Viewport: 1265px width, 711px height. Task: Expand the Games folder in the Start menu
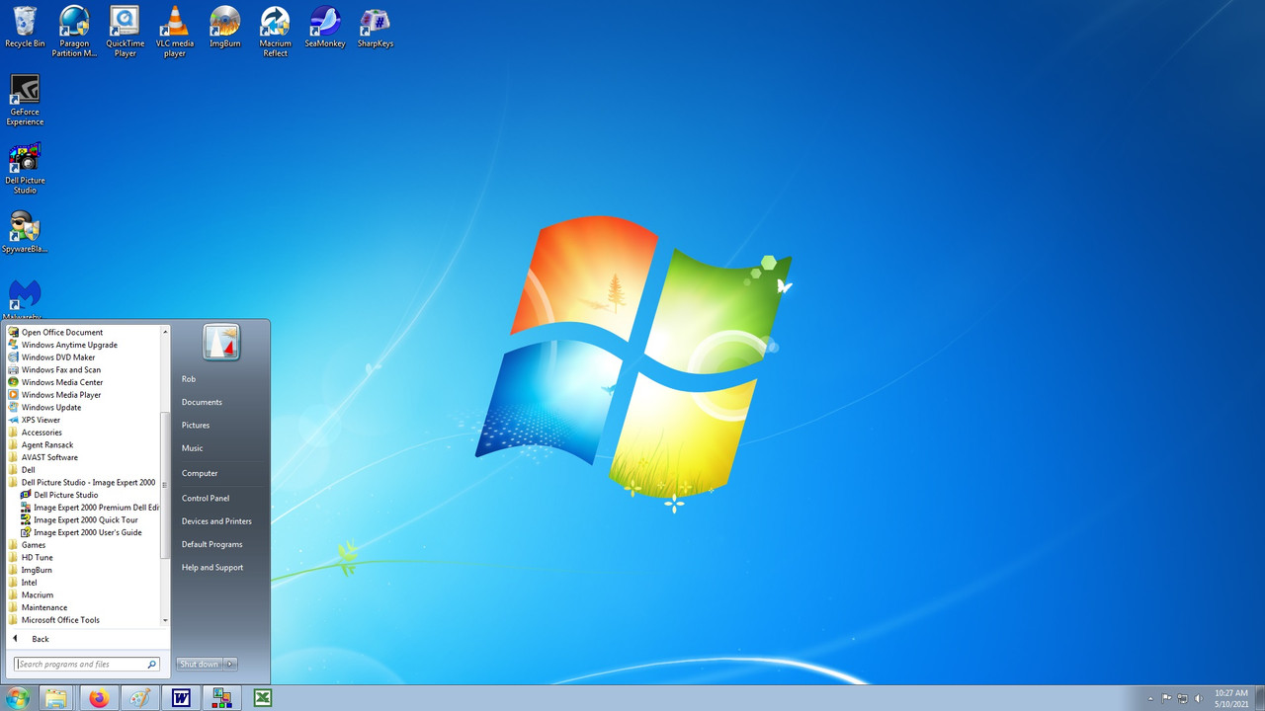pos(33,544)
